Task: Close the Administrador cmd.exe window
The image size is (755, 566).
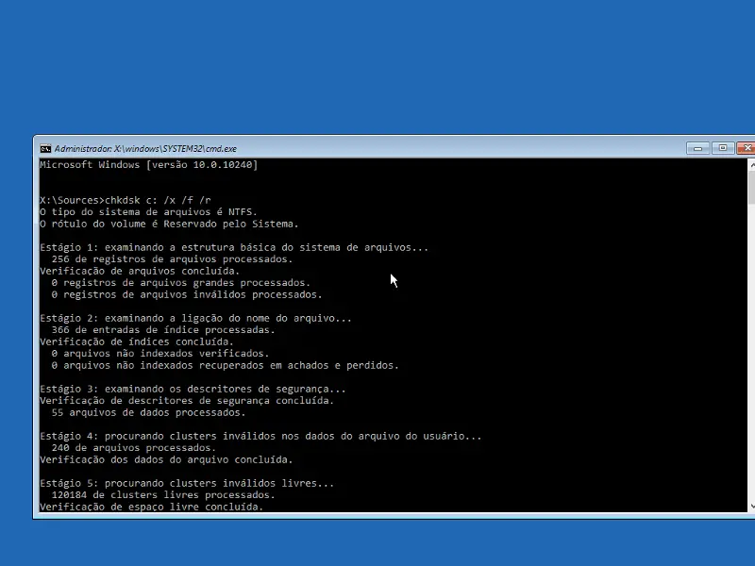Action: pyautogui.click(x=746, y=148)
